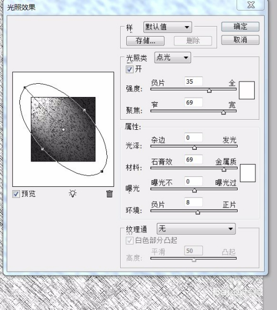Screen dimensions: 277x310
Task: Click the 发光 slider end label
Action: 229,140
